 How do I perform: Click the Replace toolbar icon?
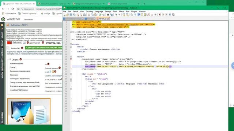112,15
